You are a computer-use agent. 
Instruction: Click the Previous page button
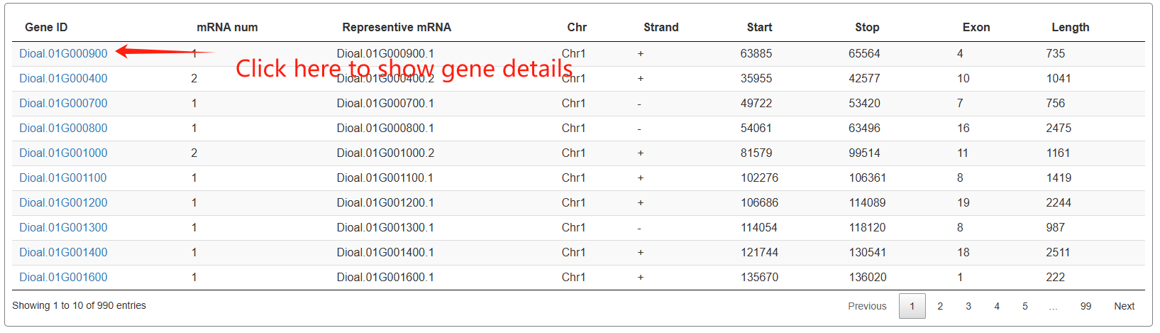point(867,306)
